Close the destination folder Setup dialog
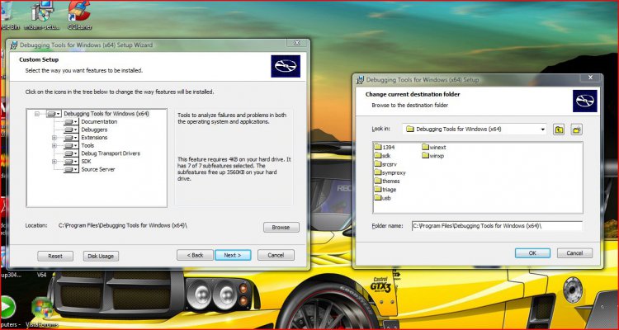The width and height of the screenshot is (619, 330). point(591,78)
